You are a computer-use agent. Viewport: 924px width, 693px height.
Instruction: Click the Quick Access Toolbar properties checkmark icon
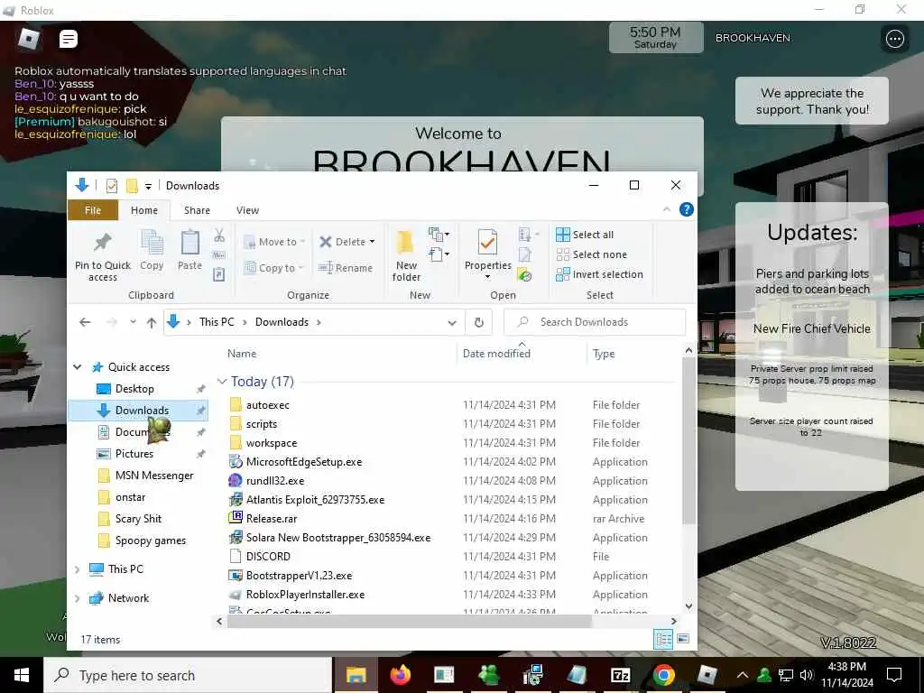pos(111,186)
